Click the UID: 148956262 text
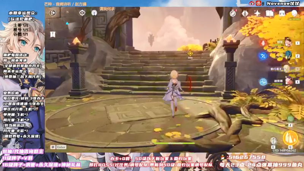Screen dimensions: 304x171 tap(284, 150)
